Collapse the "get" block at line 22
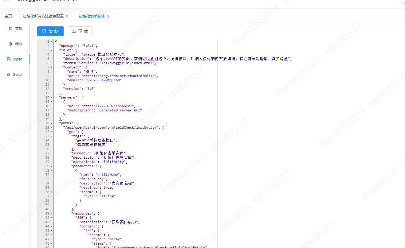The width and height of the screenshot is (405, 248). [x=52, y=132]
